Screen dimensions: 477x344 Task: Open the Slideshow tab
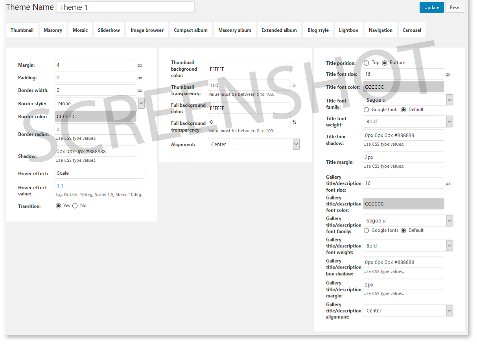tap(109, 30)
